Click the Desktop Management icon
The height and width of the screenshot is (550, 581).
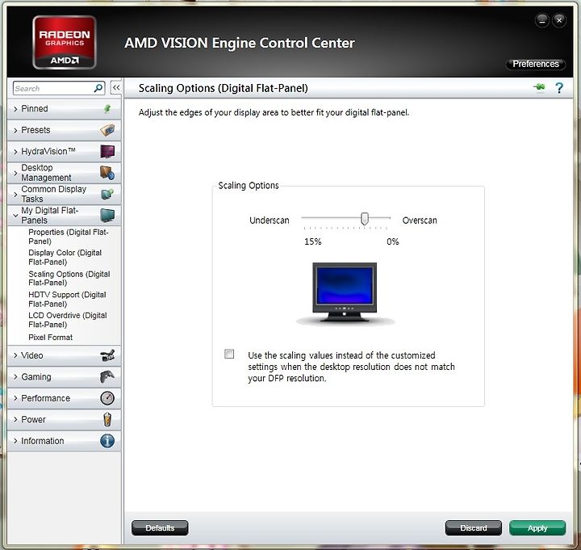pyautogui.click(x=107, y=173)
